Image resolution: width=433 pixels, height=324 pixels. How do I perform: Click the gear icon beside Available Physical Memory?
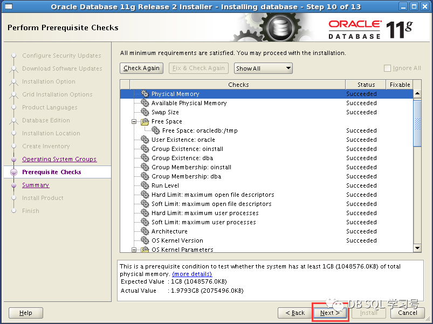145,102
